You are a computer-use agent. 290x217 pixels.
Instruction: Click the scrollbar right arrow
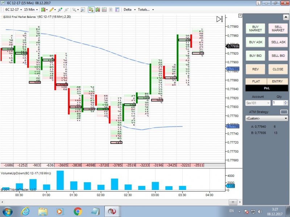[x=240, y=202]
